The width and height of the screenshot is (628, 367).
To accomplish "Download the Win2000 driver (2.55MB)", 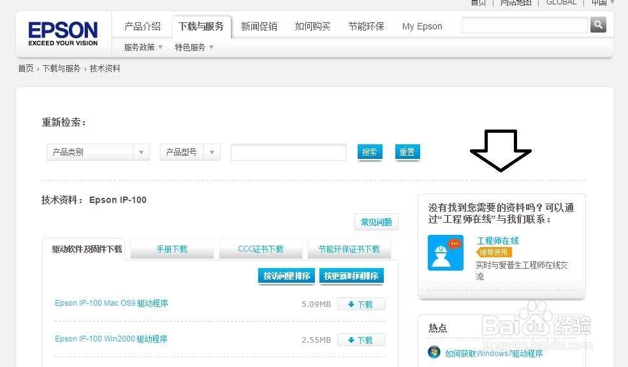I will [x=361, y=340].
